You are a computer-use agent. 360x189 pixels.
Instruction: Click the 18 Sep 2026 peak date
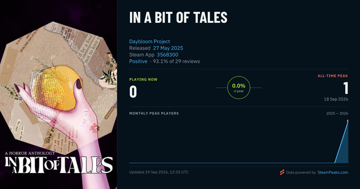336,99
